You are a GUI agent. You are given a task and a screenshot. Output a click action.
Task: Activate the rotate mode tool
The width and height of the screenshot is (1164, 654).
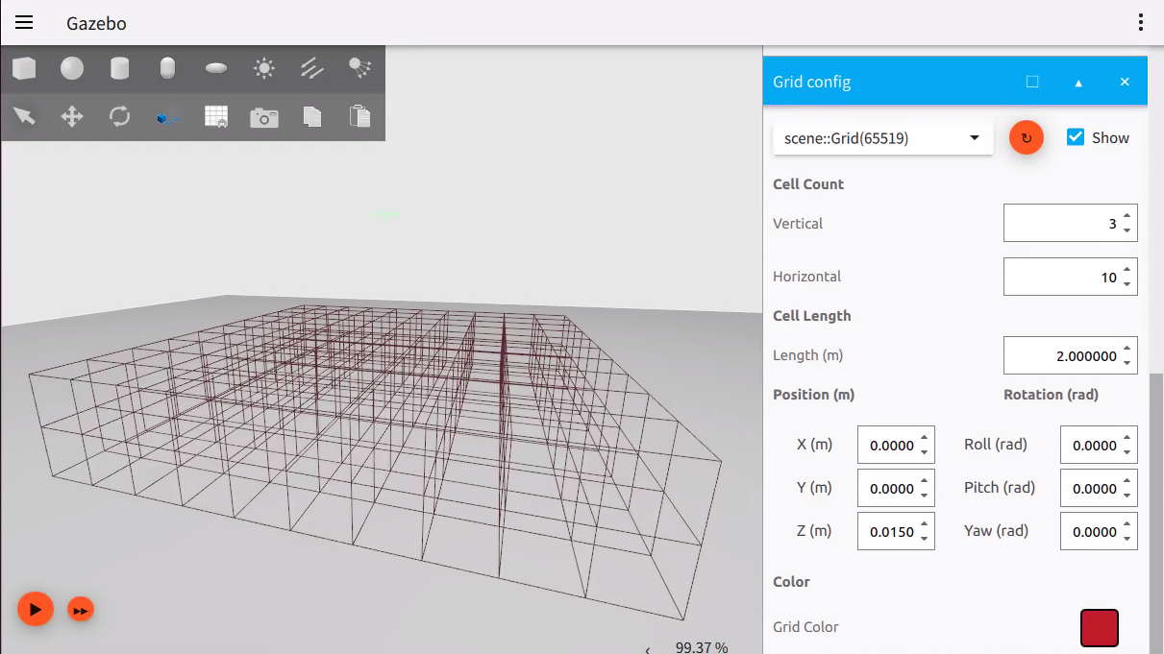click(x=120, y=117)
